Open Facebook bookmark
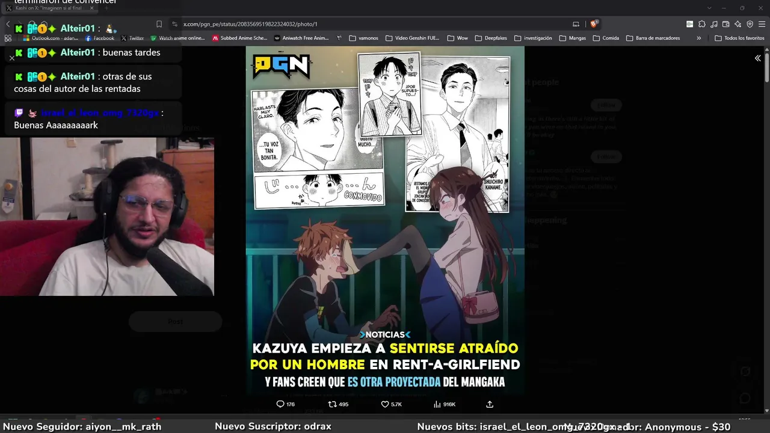770x433 pixels. pyautogui.click(x=100, y=38)
